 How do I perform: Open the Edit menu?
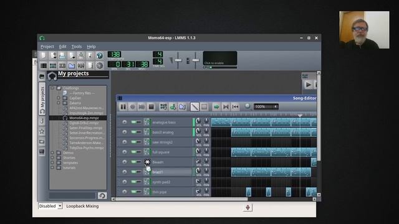[62, 47]
